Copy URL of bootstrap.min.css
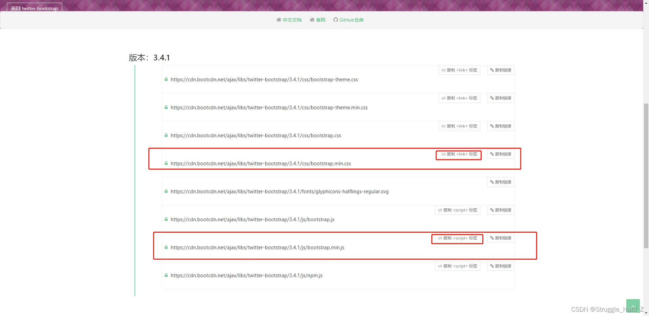The height and width of the screenshot is (316, 649). (x=501, y=154)
